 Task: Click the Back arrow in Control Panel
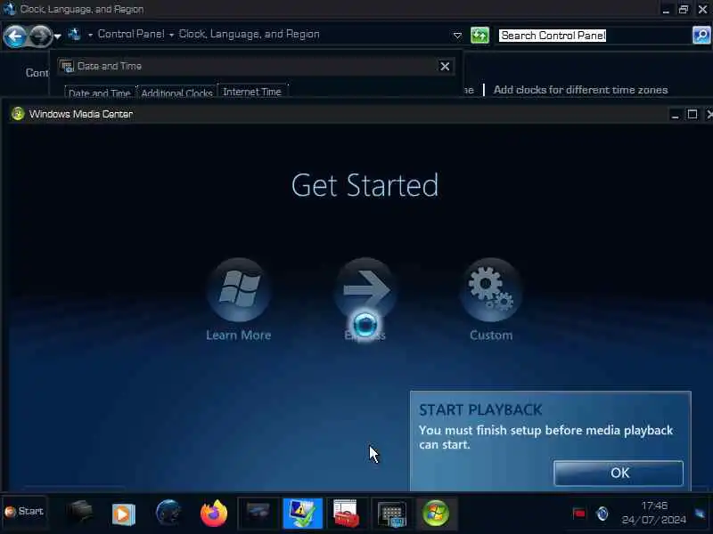pyautogui.click(x=15, y=36)
